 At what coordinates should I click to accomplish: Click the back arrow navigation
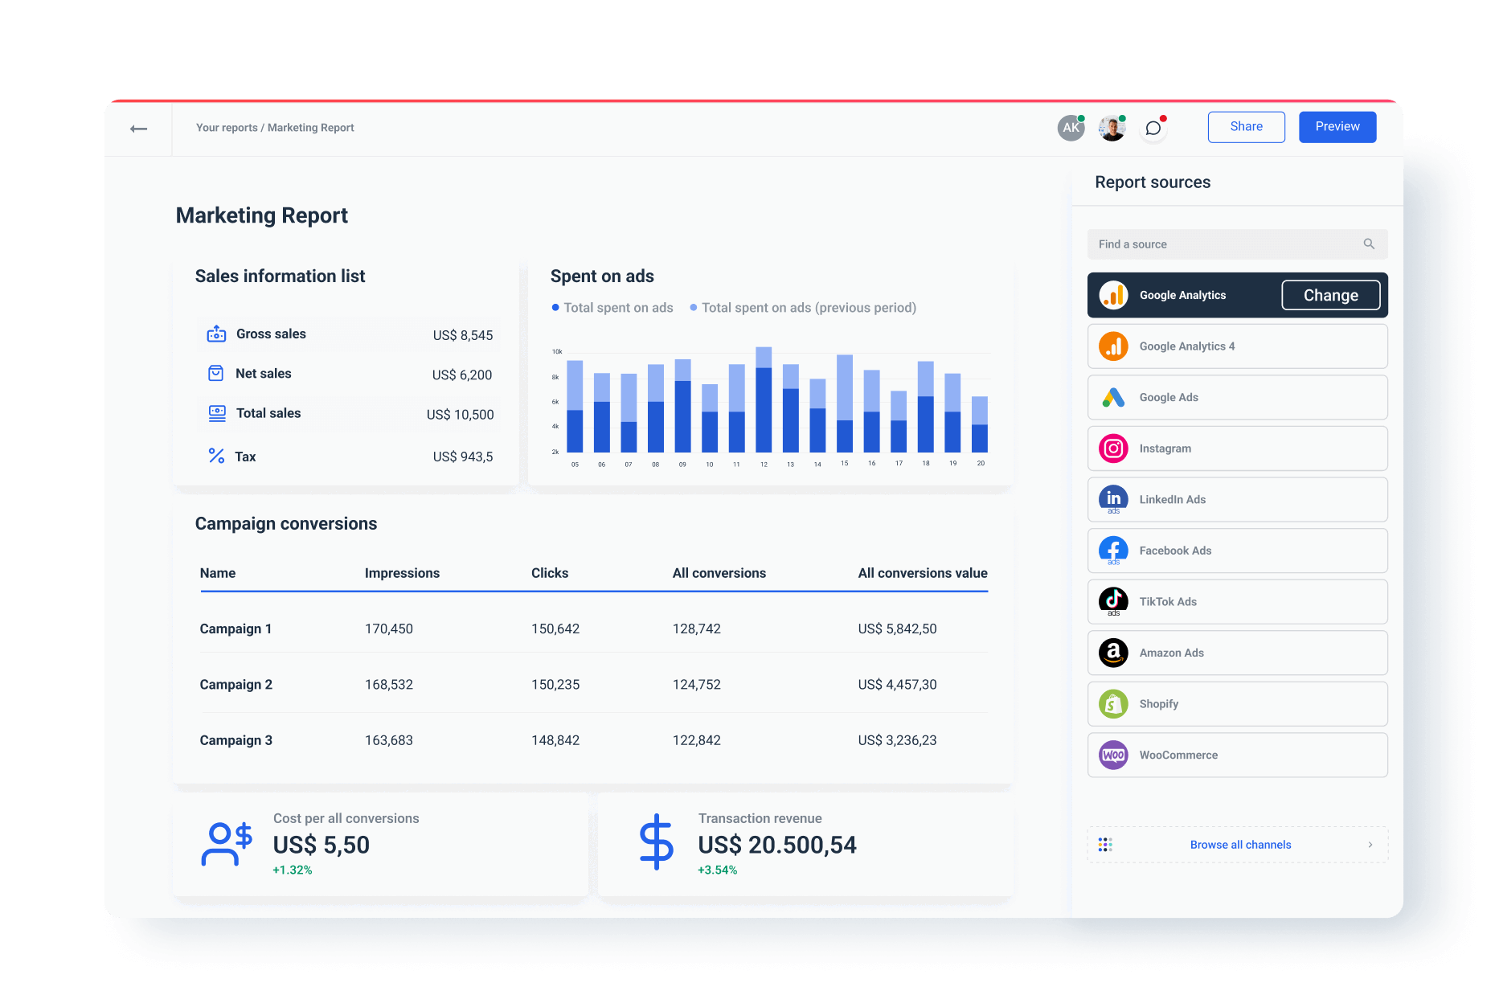point(138,128)
